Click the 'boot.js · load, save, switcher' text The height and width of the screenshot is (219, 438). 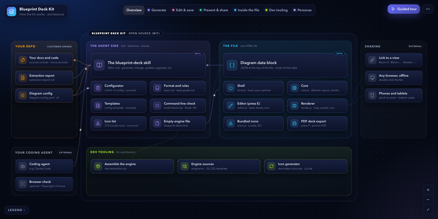(x=254, y=90)
